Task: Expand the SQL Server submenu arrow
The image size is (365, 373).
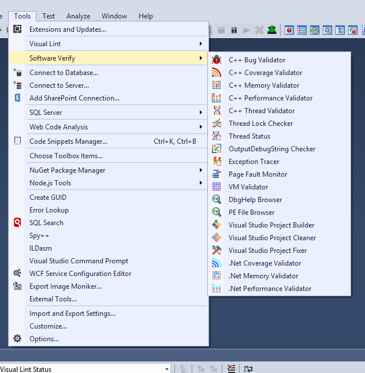Action: click(201, 112)
